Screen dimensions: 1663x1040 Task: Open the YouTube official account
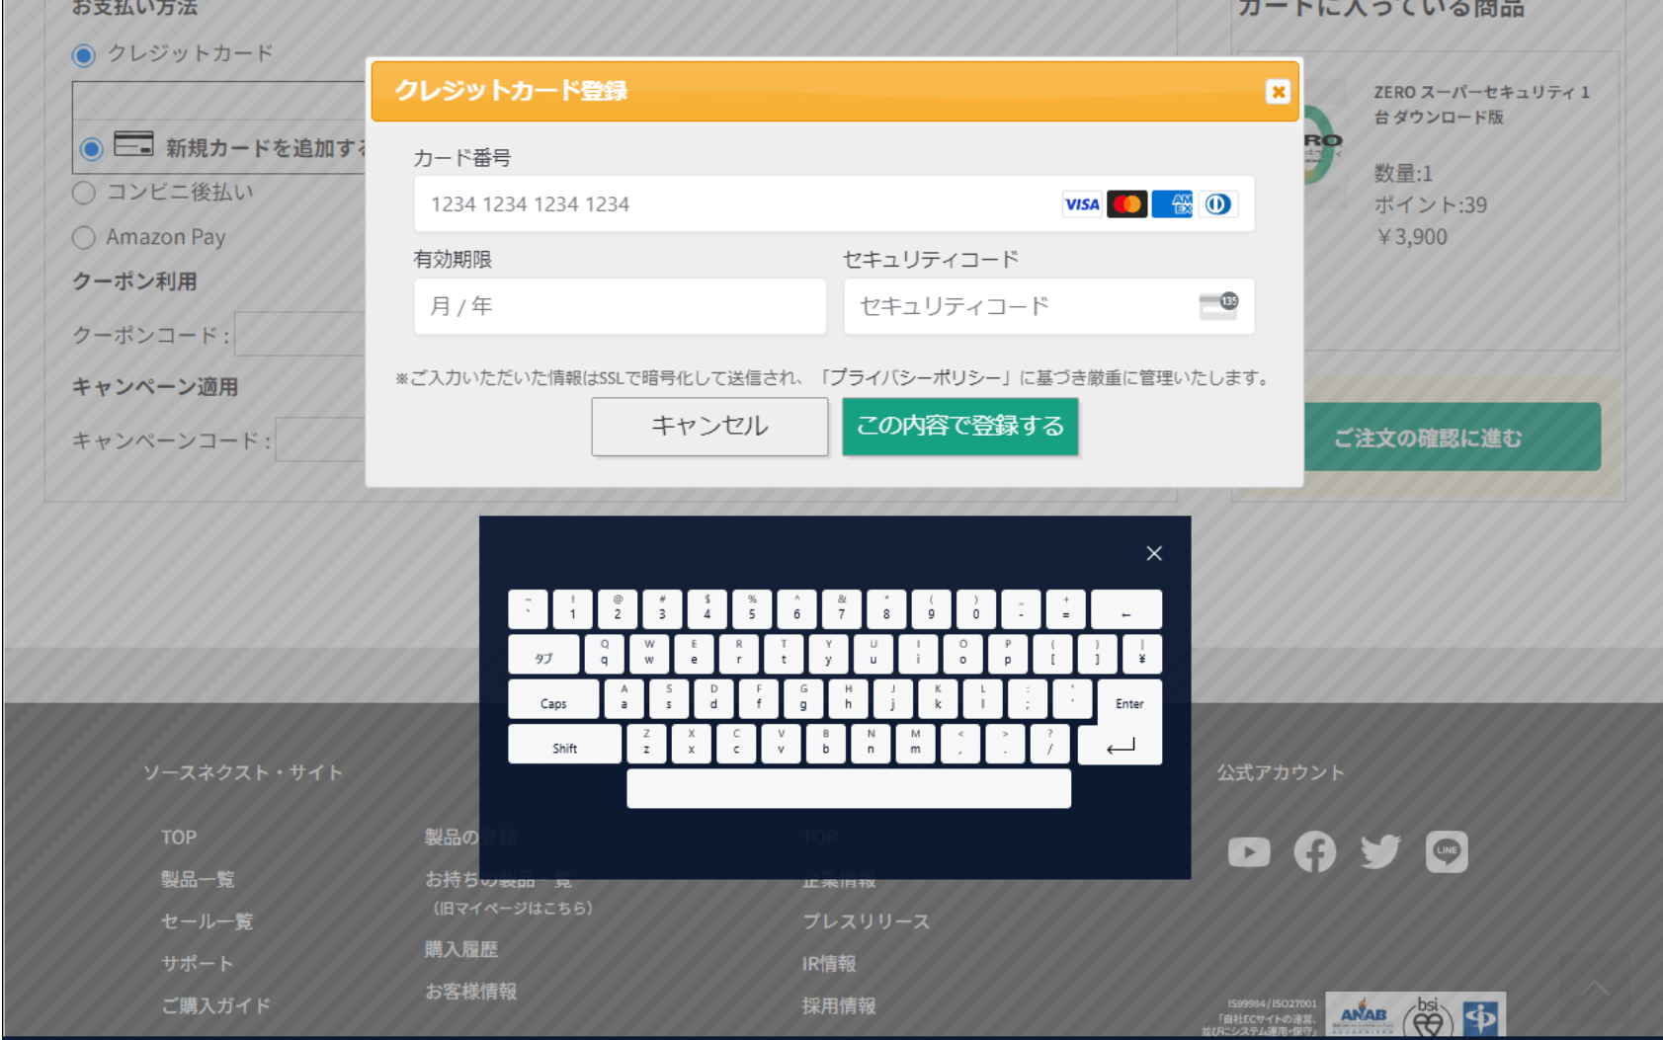point(1249,852)
